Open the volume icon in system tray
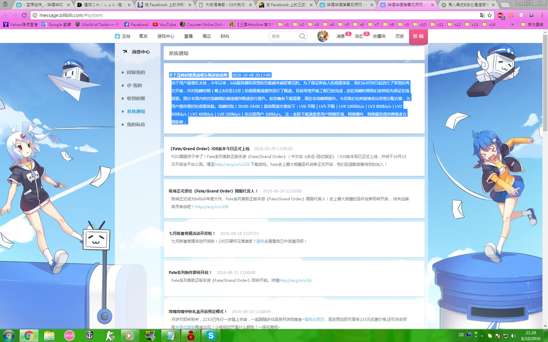Screen dimensions: 548x342 pyautogui.click(x=513, y=335)
